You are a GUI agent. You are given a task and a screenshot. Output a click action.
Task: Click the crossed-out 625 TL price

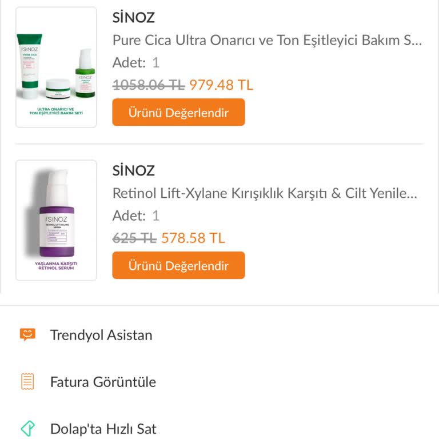click(134, 238)
